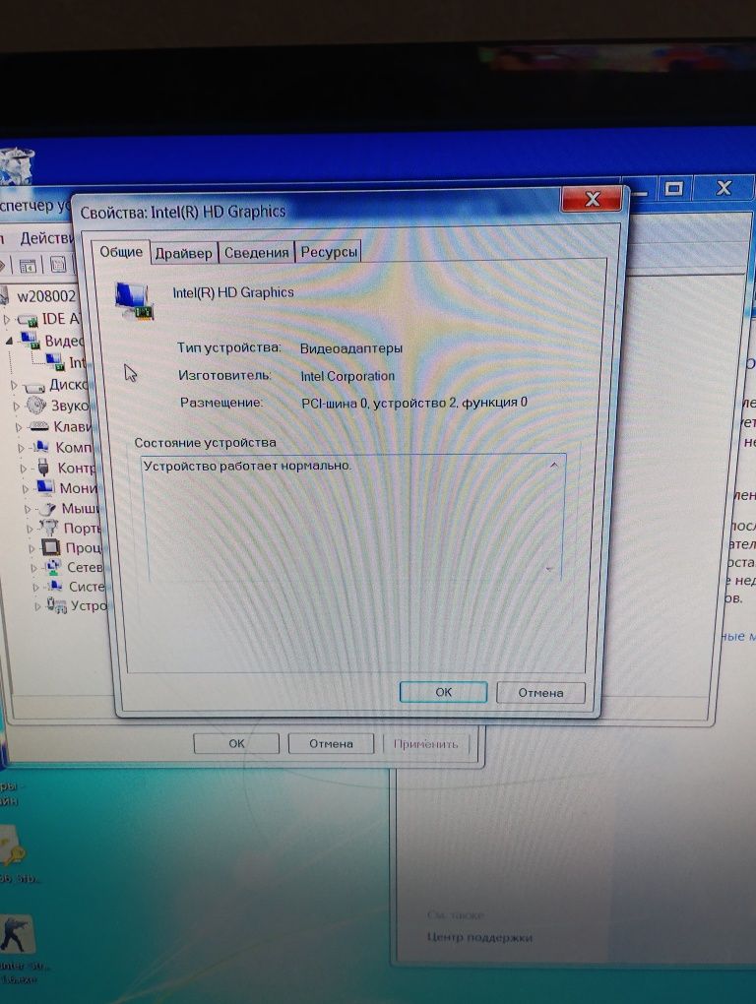Expand the IDE A... tree node
The image size is (756, 1004).
7,319
